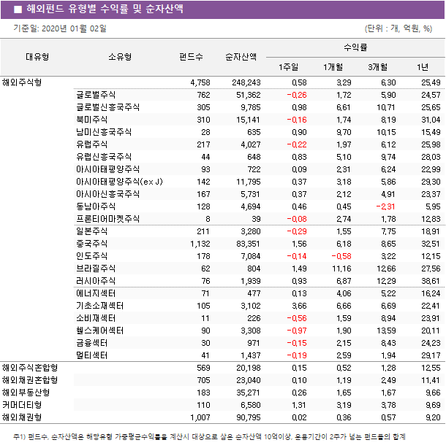Select the 프론티어마켓주식 row label

[x=107, y=219]
